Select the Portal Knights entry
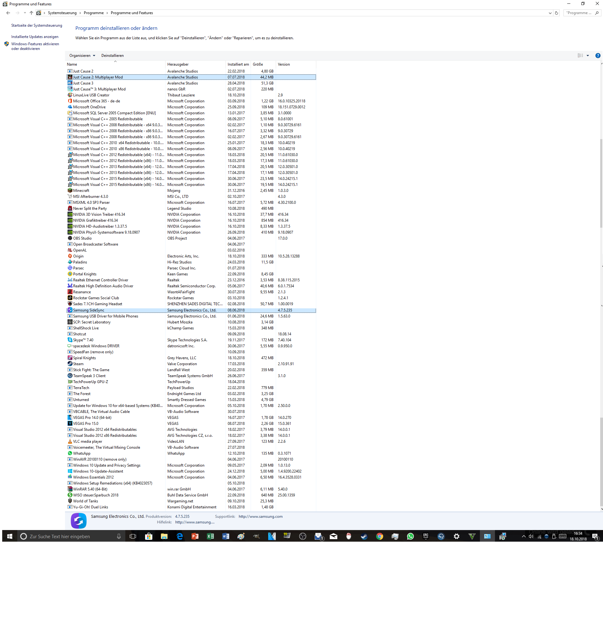Image resolution: width=603 pixels, height=628 pixels. (x=191, y=274)
